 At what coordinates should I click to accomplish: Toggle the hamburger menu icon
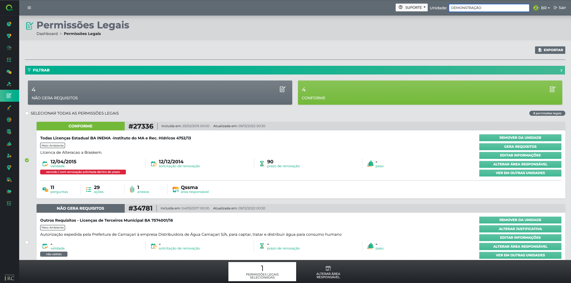[29, 8]
